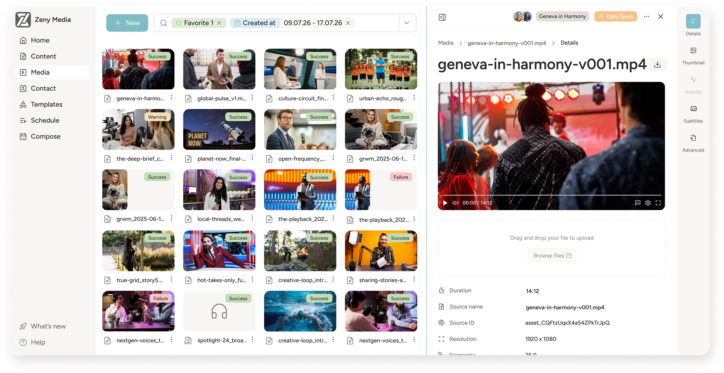Open Content section in sidebar
Image resolution: width=724 pixels, height=373 pixels.
click(x=52, y=56)
